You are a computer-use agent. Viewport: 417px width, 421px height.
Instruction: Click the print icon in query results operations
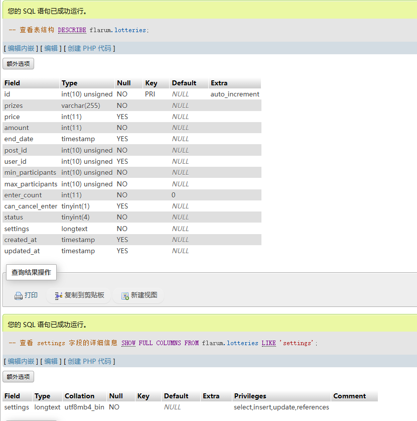point(18,296)
